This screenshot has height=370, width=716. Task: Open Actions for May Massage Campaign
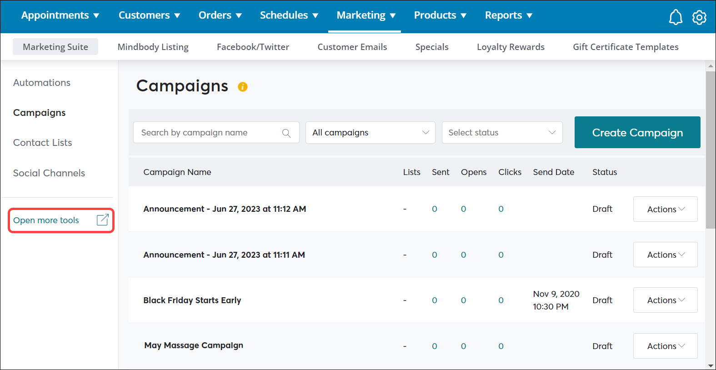coord(666,346)
